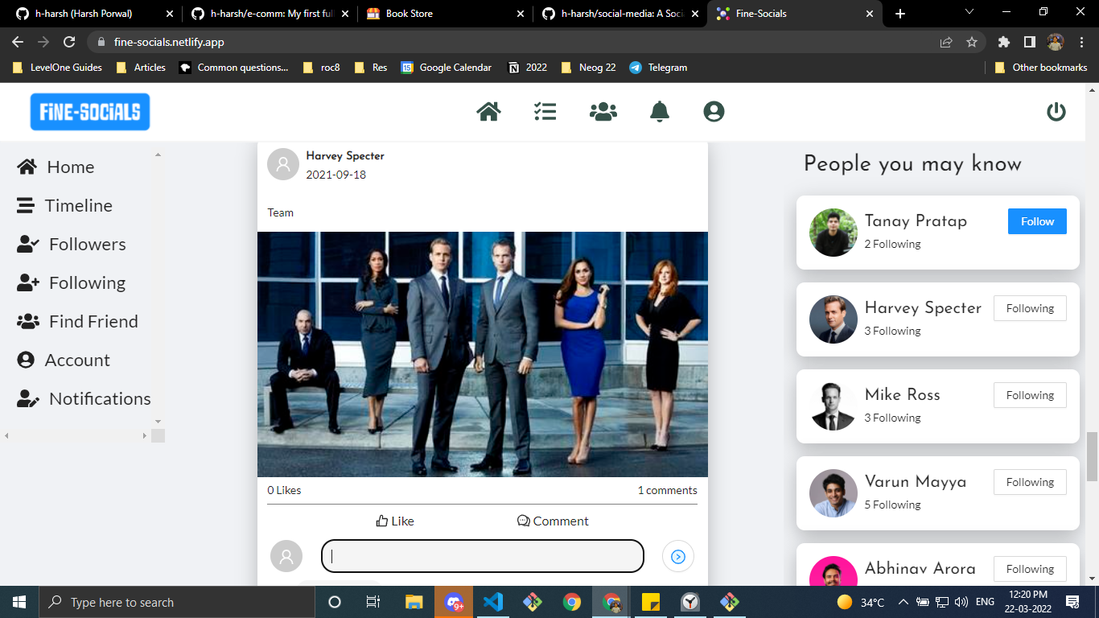Open the Windows Start menu
The image size is (1099, 618).
point(19,602)
